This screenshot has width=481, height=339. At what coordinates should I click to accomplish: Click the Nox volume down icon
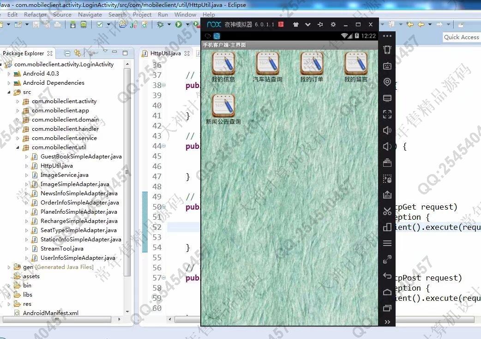[387, 146]
